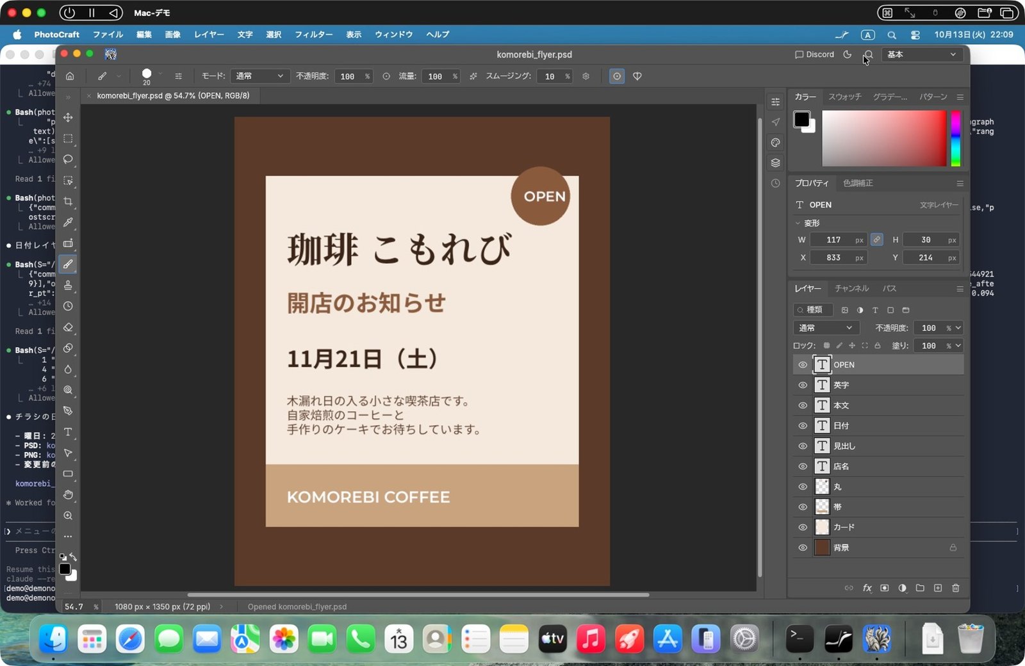Open layer style fx menu
Viewport: 1025px width, 666px height.
point(867,588)
